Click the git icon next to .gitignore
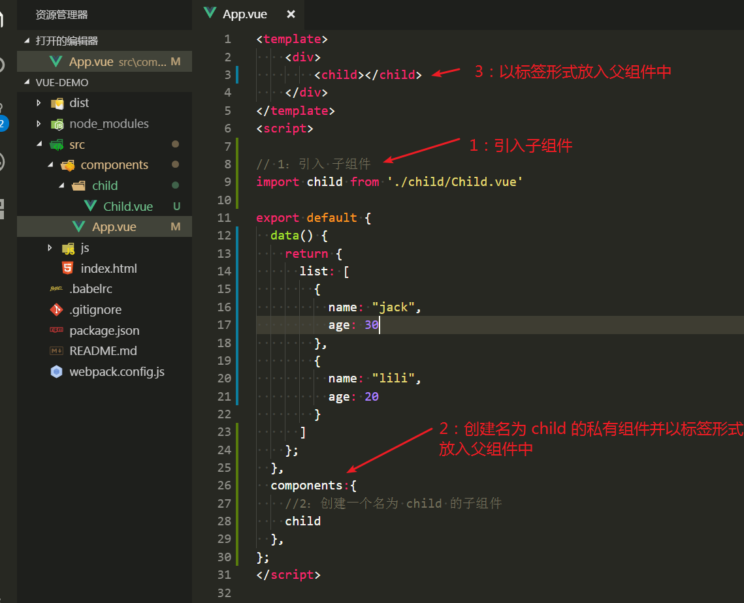This screenshot has height=603, width=744. pyautogui.click(x=57, y=309)
